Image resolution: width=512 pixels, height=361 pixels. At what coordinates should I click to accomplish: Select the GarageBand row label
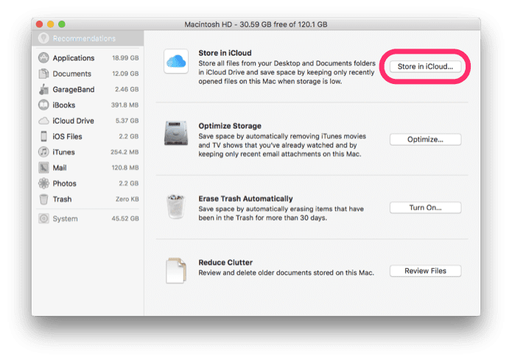pyautogui.click(x=74, y=89)
